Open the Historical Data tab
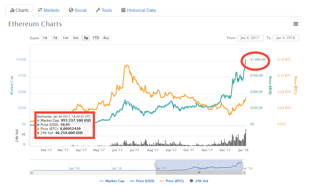The width and height of the screenshot is (328, 186). tap(139, 10)
